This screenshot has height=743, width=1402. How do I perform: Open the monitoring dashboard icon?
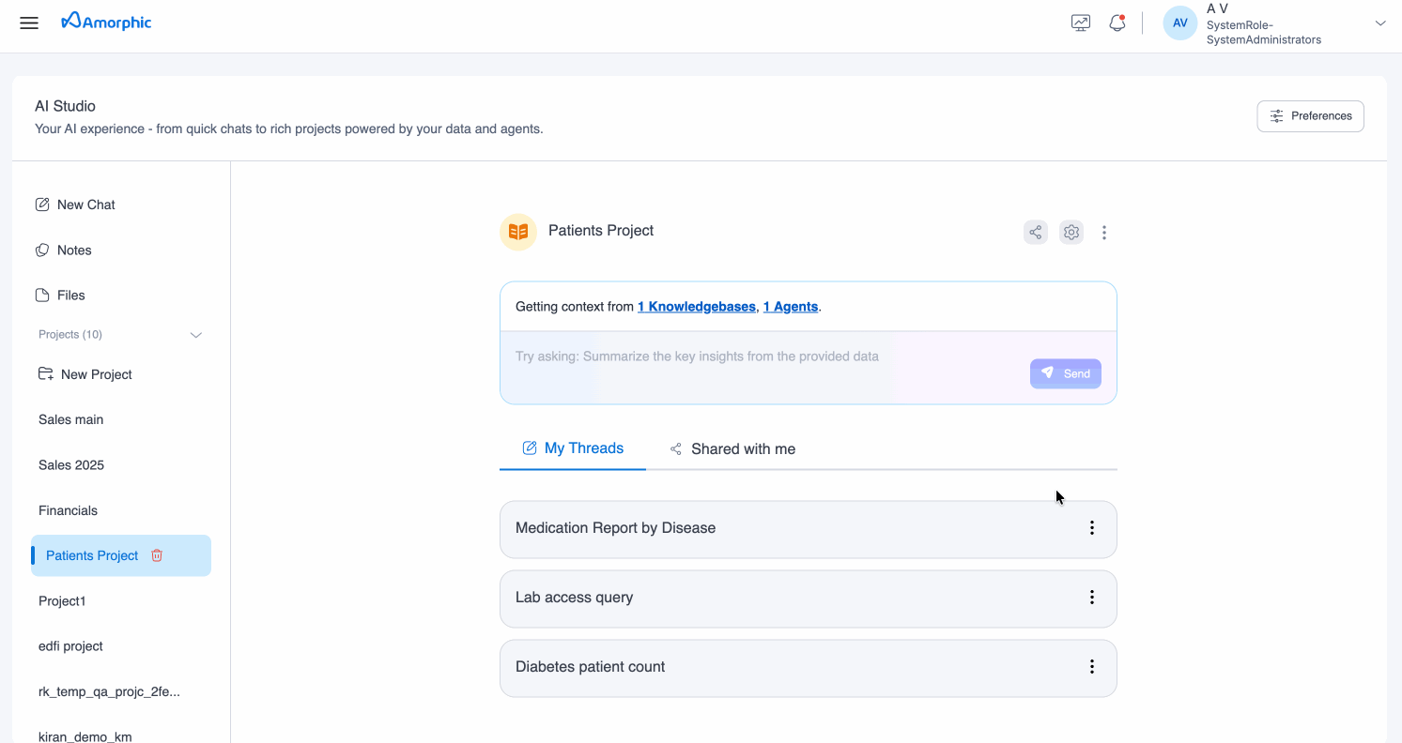[x=1081, y=23]
